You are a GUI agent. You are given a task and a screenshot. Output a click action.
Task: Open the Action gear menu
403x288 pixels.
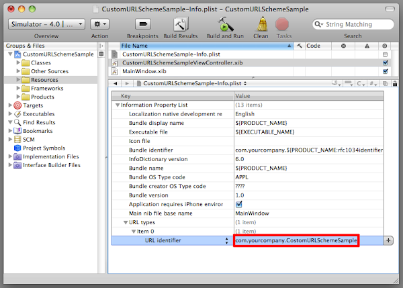(x=99, y=24)
